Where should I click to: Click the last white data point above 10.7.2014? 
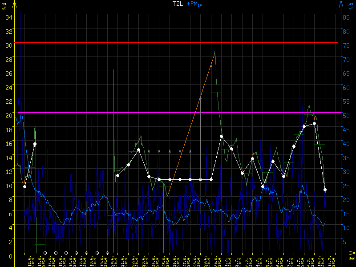tap(325, 190)
